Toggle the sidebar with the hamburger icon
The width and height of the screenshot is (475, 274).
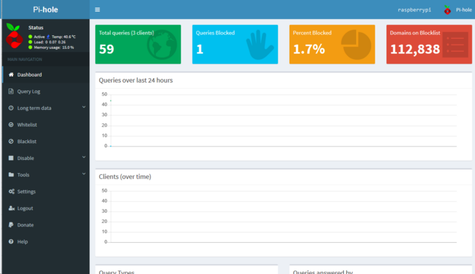pos(97,9)
